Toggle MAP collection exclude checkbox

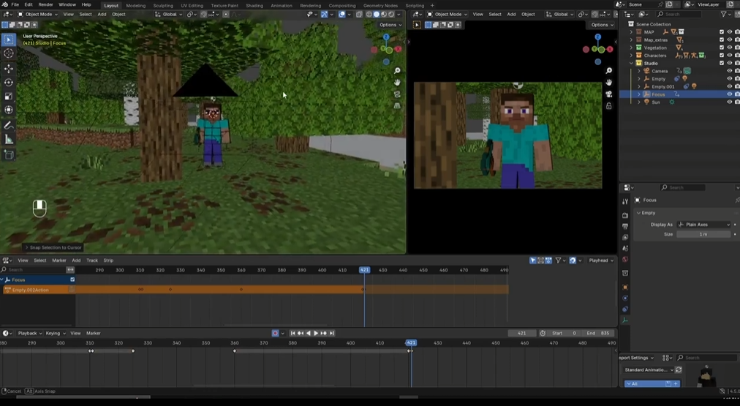pos(722,32)
